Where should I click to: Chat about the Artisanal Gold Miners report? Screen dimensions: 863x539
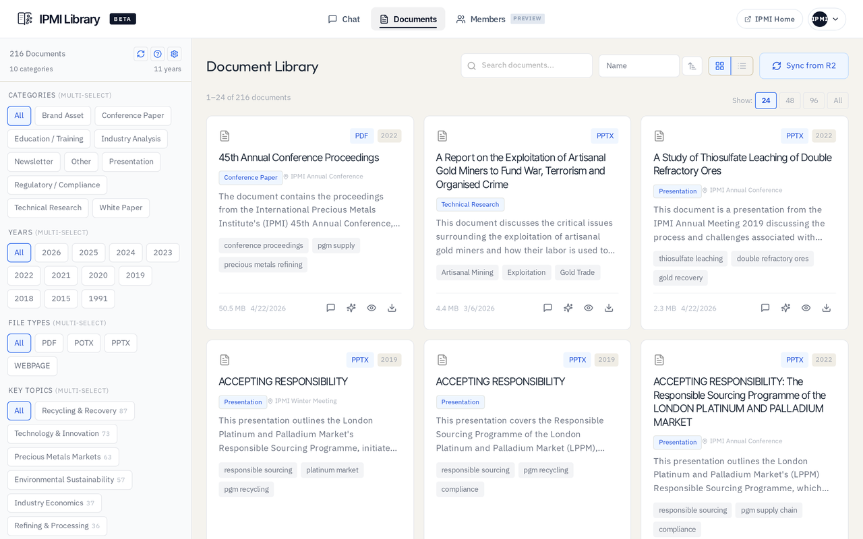click(547, 308)
